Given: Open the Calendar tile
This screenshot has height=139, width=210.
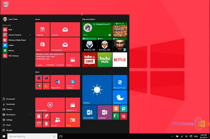Looking at the screenshot, I should click(43, 30).
